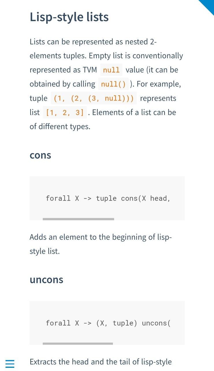Click the "forall" keyword in the cons signature

(x=58, y=199)
